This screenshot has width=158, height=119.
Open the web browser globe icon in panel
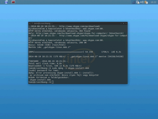coord(6,2)
